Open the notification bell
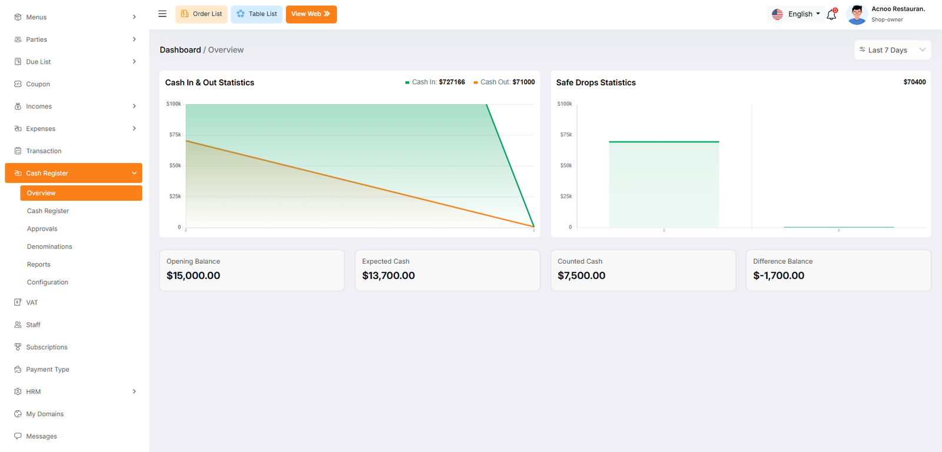The image size is (942, 452). pos(831,15)
